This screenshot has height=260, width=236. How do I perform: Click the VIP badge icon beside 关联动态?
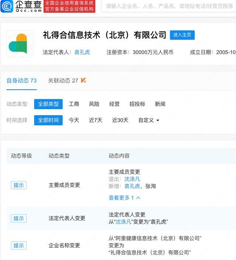[x=83, y=80]
